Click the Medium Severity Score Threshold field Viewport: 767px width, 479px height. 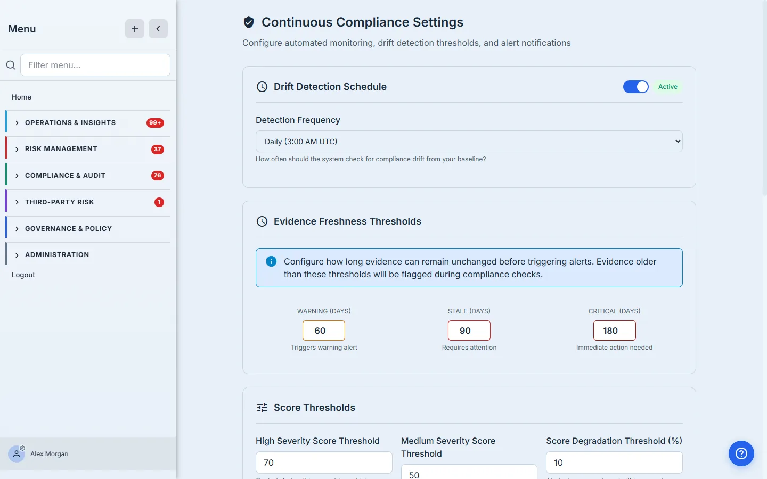(x=469, y=472)
